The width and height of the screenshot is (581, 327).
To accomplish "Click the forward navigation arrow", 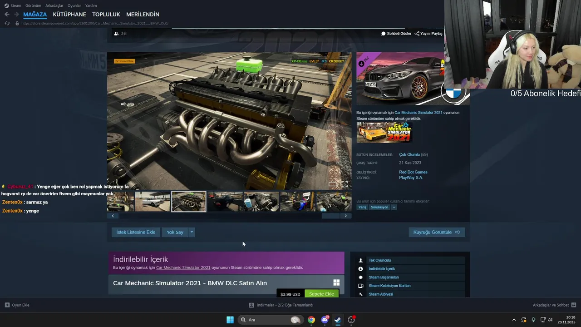I will (16, 15).
